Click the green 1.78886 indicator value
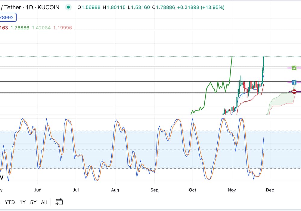 (20, 28)
